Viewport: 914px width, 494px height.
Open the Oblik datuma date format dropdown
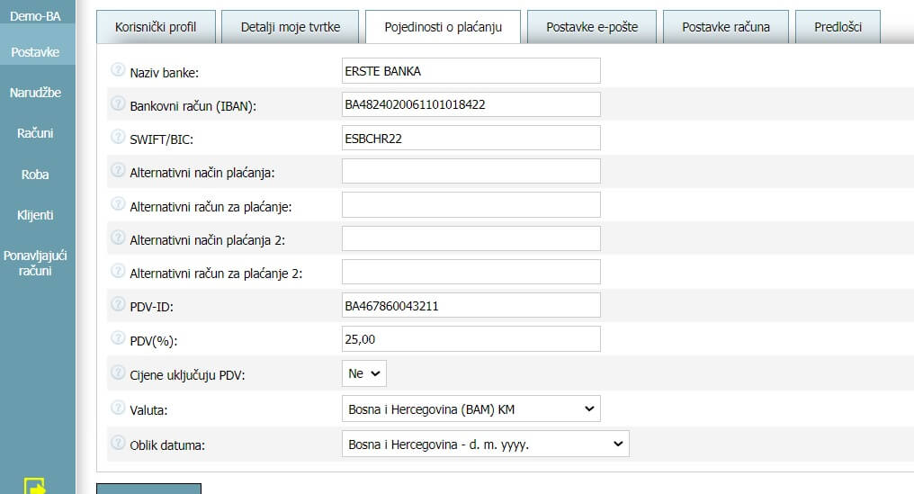(485, 444)
